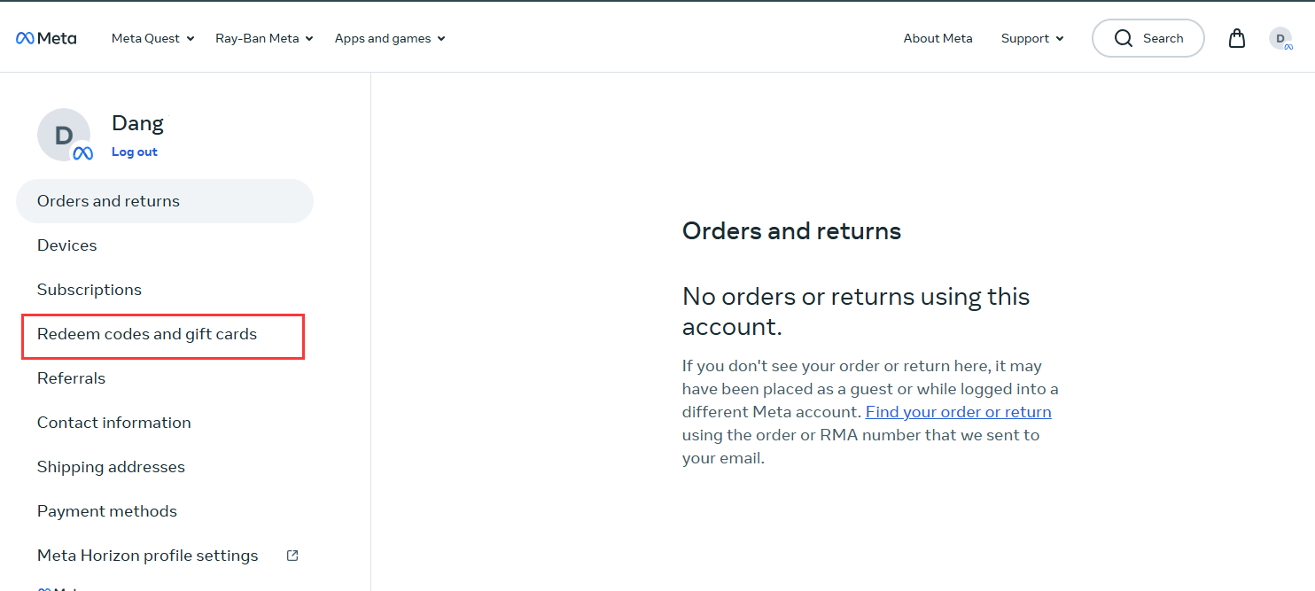Click the Meta logo in header
Screen dimensions: 1315x591
pyautogui.click(x=46, y=38)
